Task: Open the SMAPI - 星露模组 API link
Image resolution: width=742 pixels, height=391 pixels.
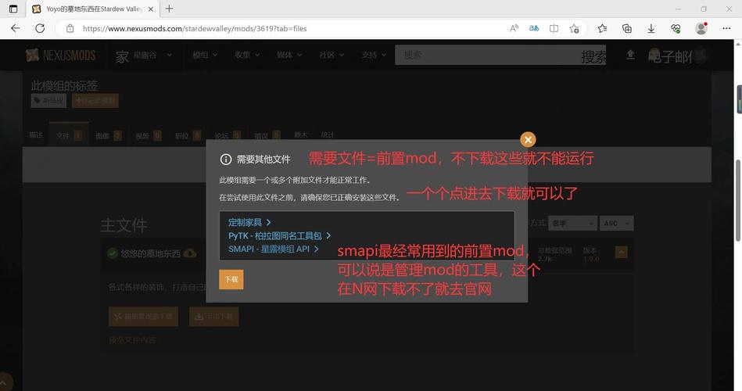Action: pos(274,249)
